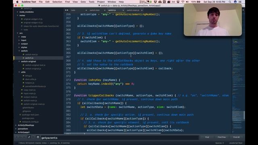Expand the parseDom project folder
Viewport: 258px width, 145px height.
tap(16, 129)
